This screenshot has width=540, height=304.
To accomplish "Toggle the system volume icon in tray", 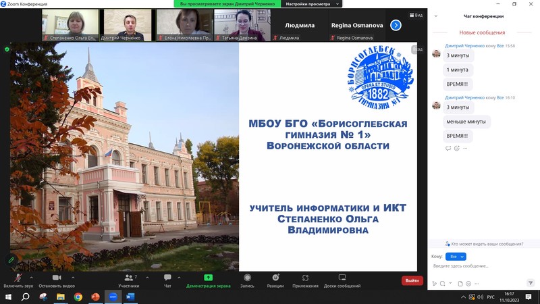I will tap(479, 297).
